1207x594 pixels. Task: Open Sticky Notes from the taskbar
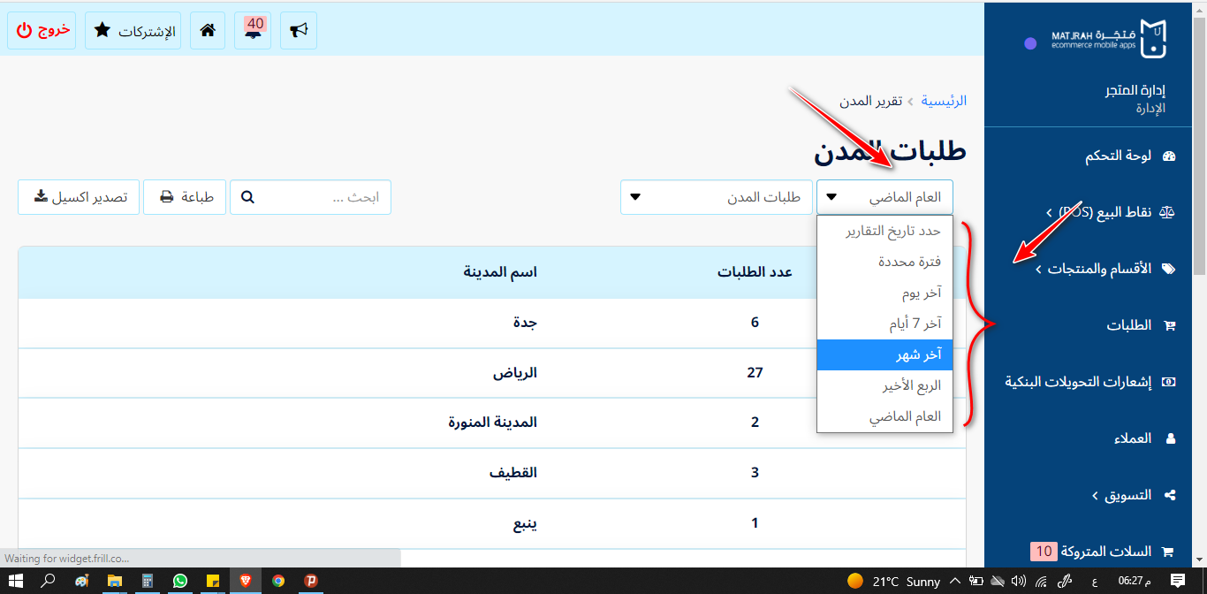coord(213,581)
